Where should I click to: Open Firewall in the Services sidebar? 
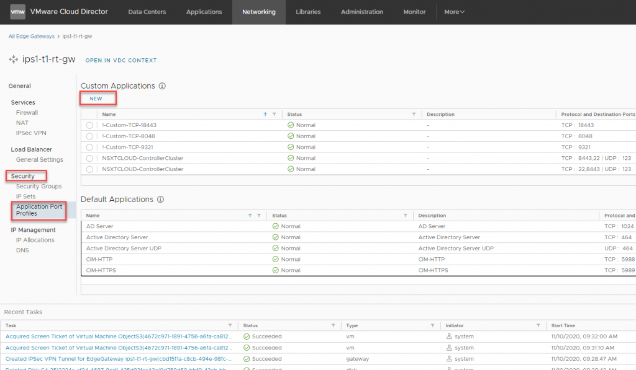click(x=27, y=113)
